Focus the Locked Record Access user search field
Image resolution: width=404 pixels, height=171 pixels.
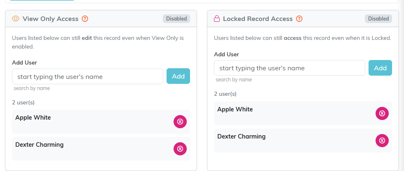(289, 68)
